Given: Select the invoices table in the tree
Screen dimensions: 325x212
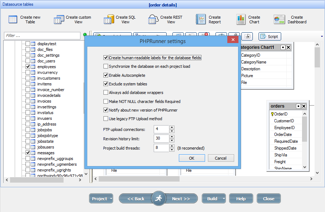Looking at the screenshot, I should pos(44,101).
